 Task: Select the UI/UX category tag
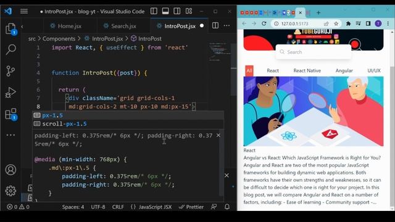click(x=374, y=71)
